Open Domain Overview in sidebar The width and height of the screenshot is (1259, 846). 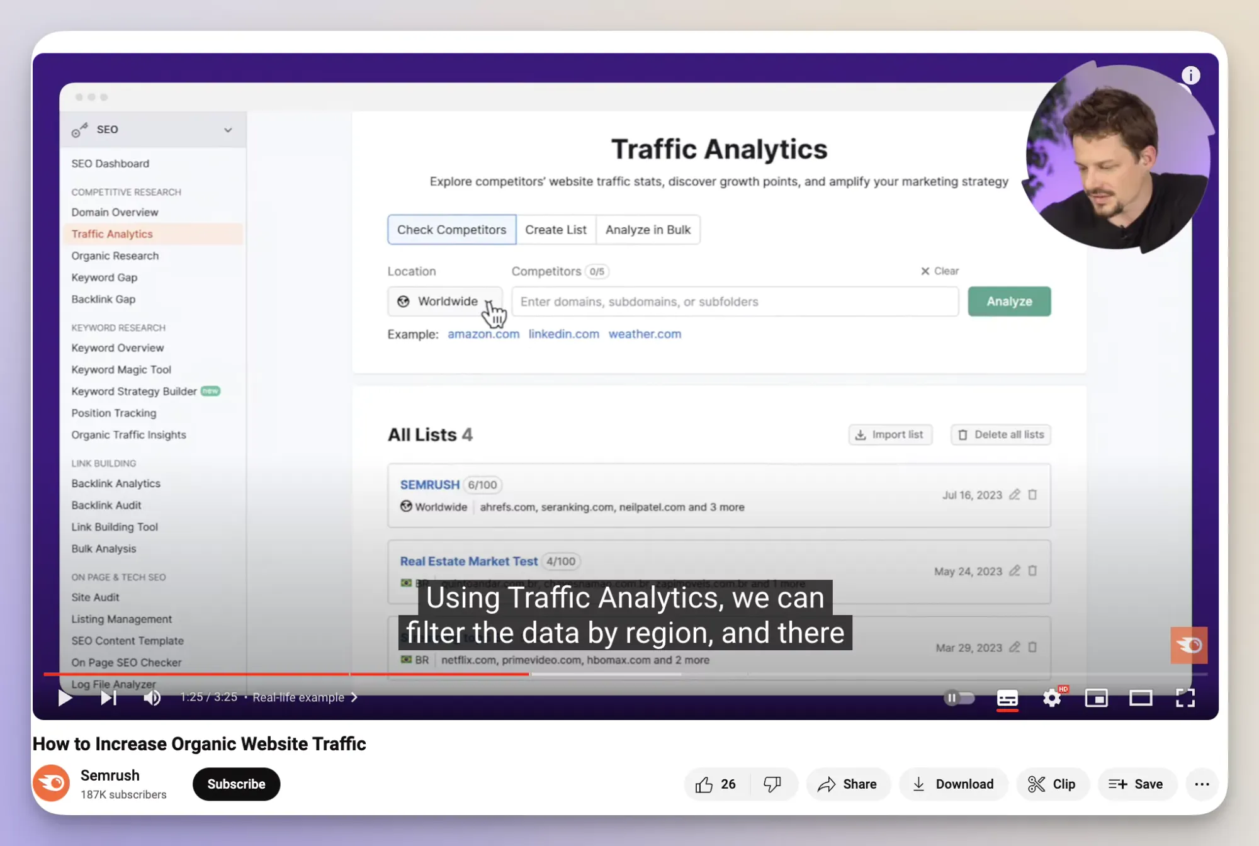pos(115,212)
